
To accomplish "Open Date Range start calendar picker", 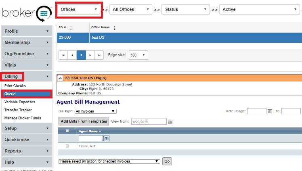I will point(270,111).
